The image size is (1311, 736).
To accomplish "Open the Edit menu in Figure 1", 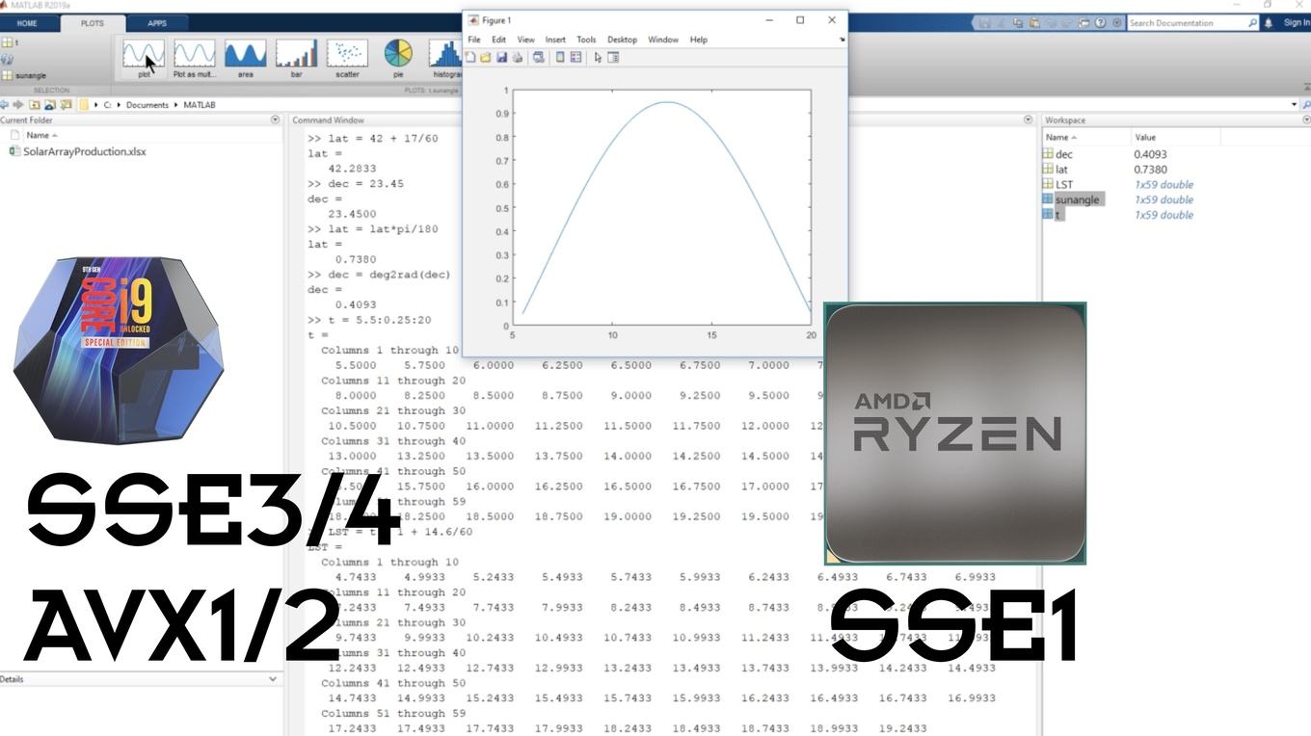I will 498,39.
